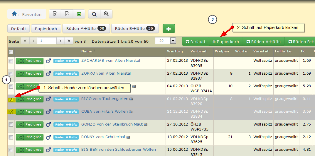This screenshot has width=315, height=156.
Task: Tick checkbox for ZACHARIAS vom Alten Nierstal
Action: pos(11,61)
